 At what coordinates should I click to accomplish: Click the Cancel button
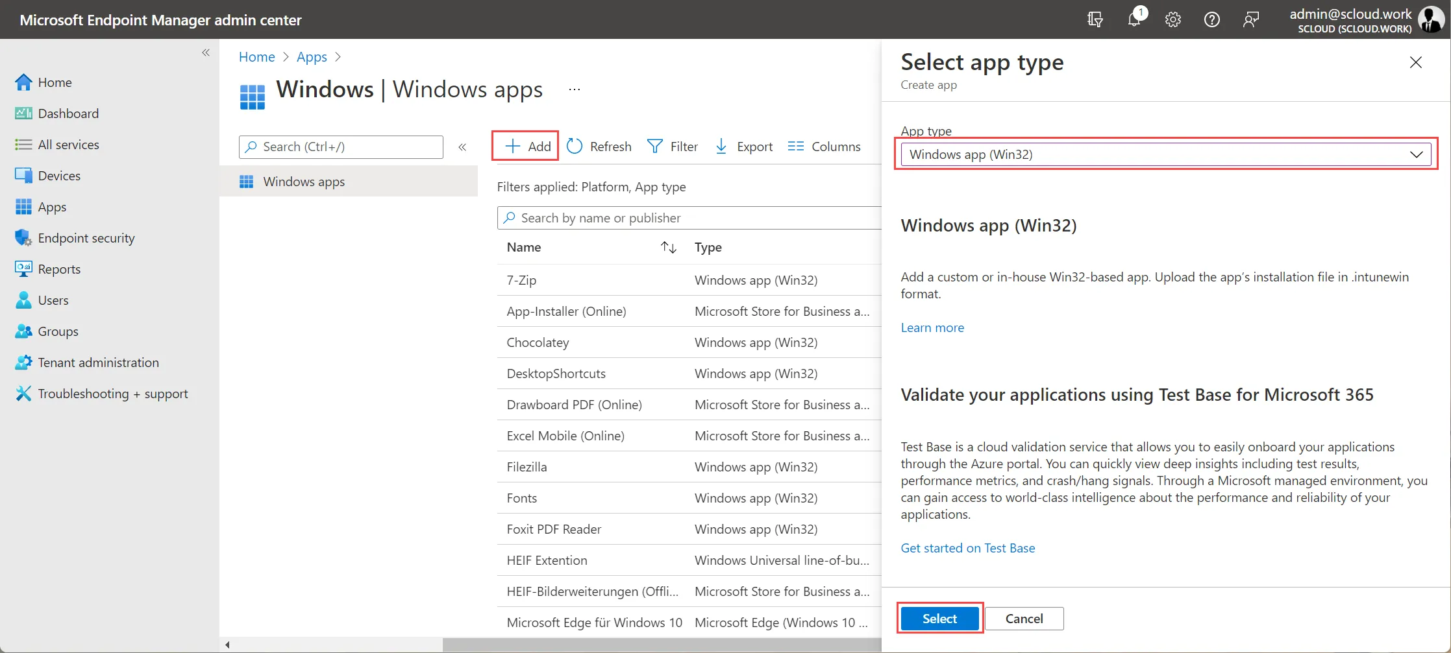(1024, 619)
